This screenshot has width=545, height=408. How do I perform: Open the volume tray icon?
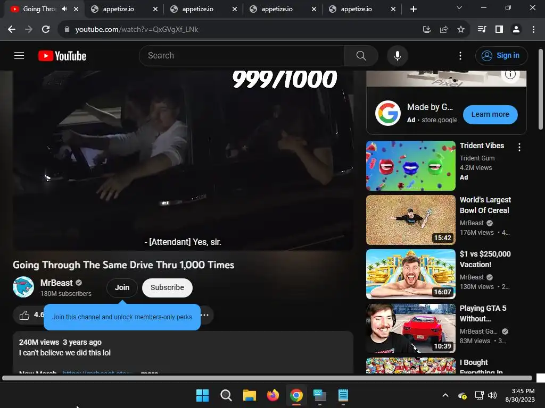pyautogui.click(x=492, y=395)
